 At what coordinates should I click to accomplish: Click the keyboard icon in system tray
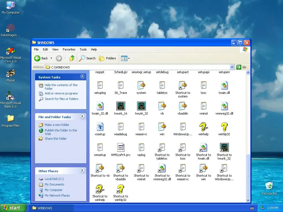click(252, 208)
